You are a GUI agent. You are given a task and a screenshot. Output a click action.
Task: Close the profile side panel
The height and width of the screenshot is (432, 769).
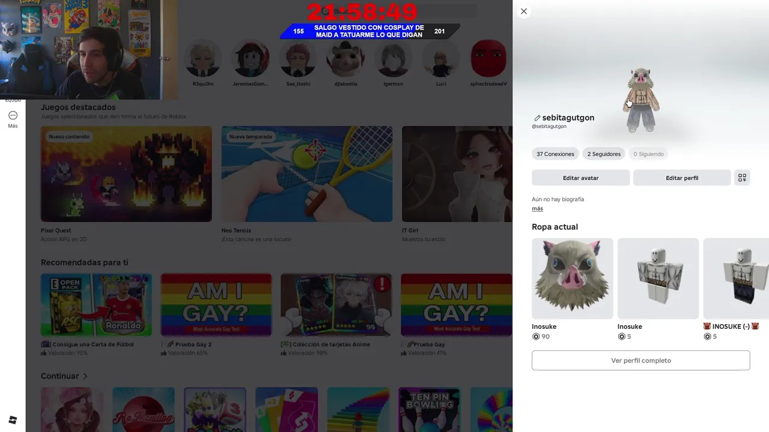click(524, 11)
